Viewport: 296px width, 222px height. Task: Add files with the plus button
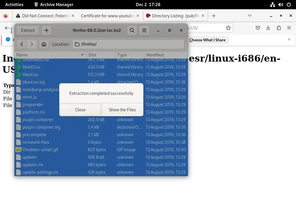pyautogui.click(x=47, y=30)
